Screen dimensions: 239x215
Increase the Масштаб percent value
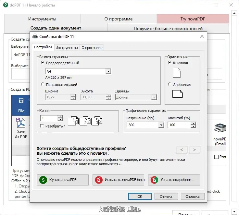(193, 124)
